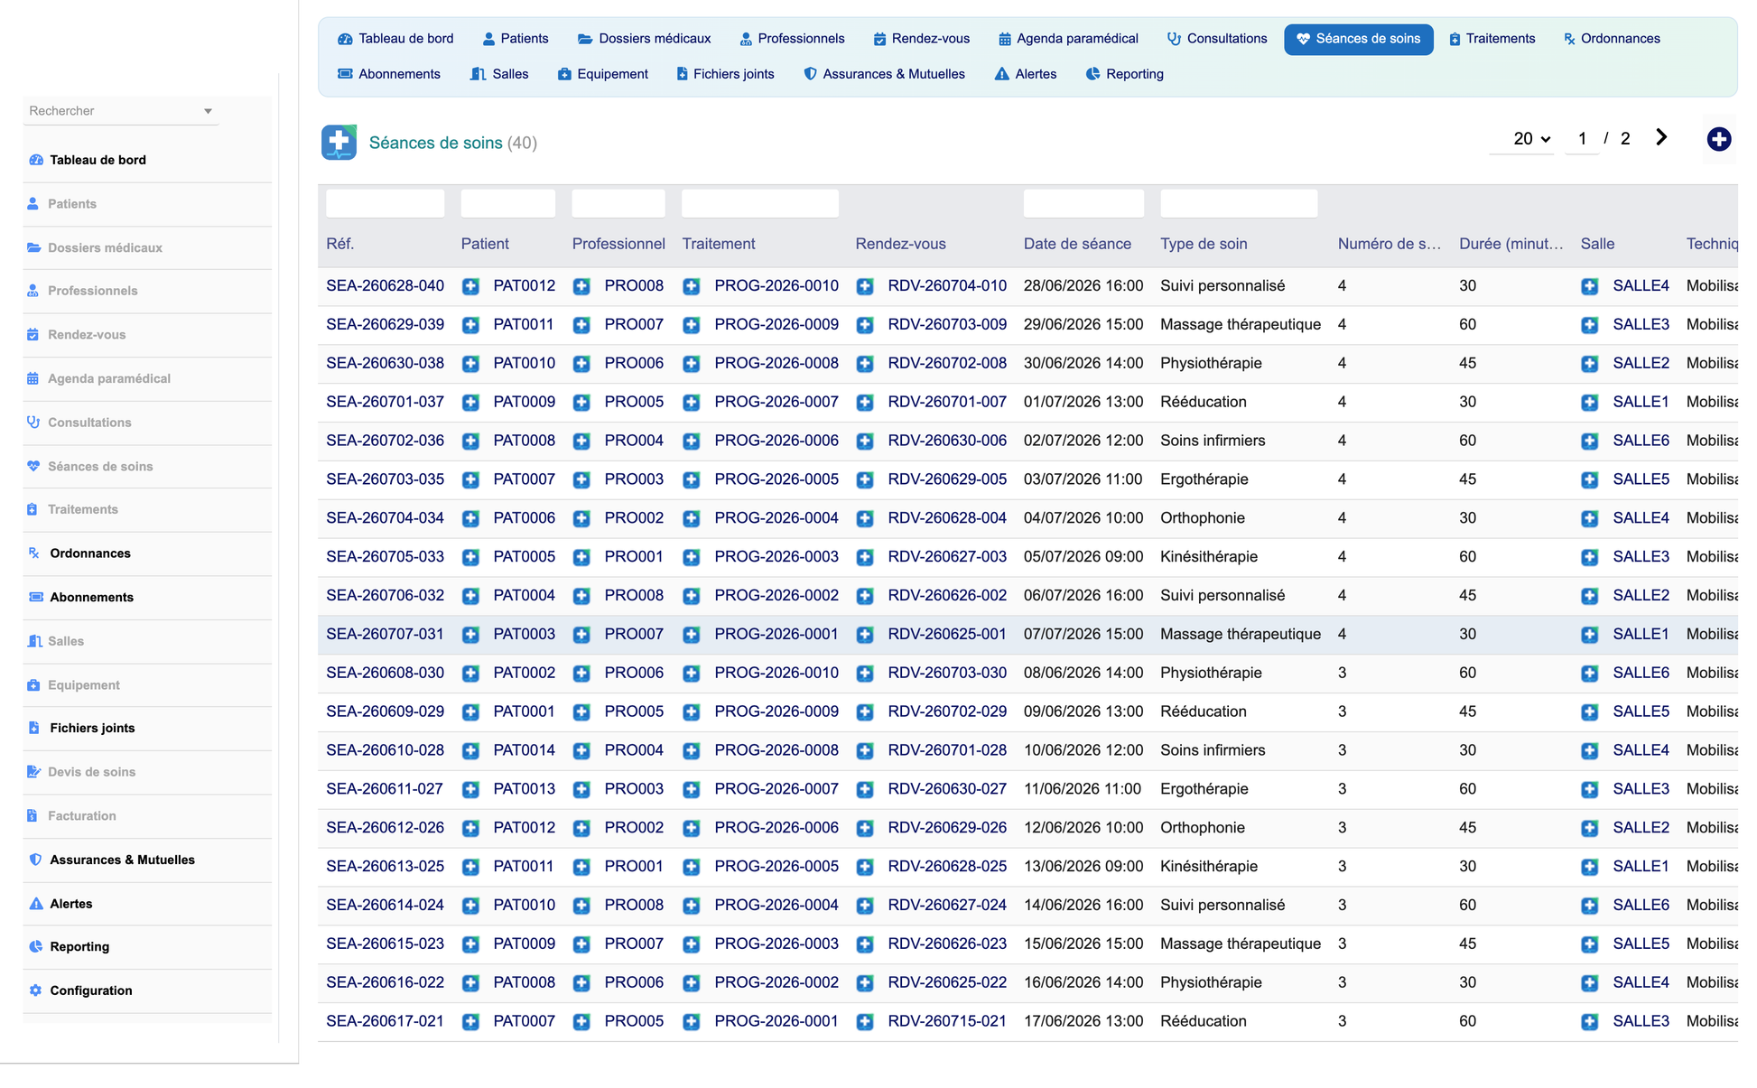Click patient icon beside PAT0012 in SEA-260628-040 row
The height and width of the screenshot is (1088, 1757).
pyautogui.click(x=470, y=286)
